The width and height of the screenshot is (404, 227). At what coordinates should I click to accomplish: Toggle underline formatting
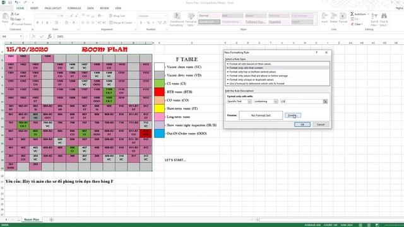coord(47,23)
